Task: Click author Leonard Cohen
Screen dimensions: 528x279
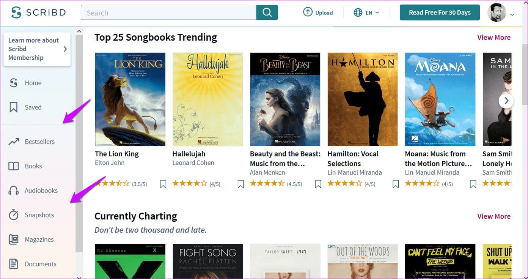Action: pyautogui.click(x=193, y=162)
